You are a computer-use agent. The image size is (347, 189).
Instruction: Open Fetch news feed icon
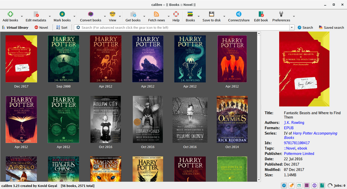pyautogui.click(x=156, y=14)
